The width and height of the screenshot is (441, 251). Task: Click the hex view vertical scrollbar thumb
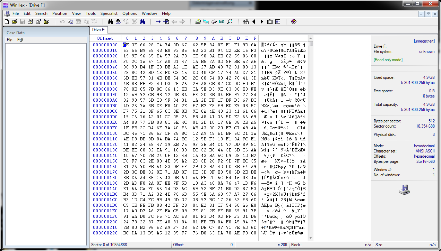point(311,44)
